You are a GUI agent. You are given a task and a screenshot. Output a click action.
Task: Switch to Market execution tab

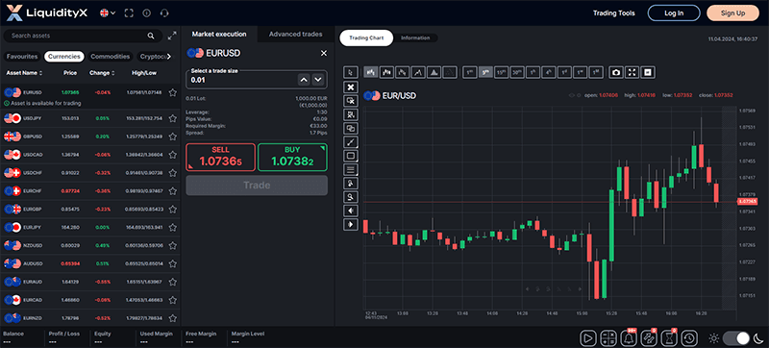pyautogui.click(x=219, y=35)
